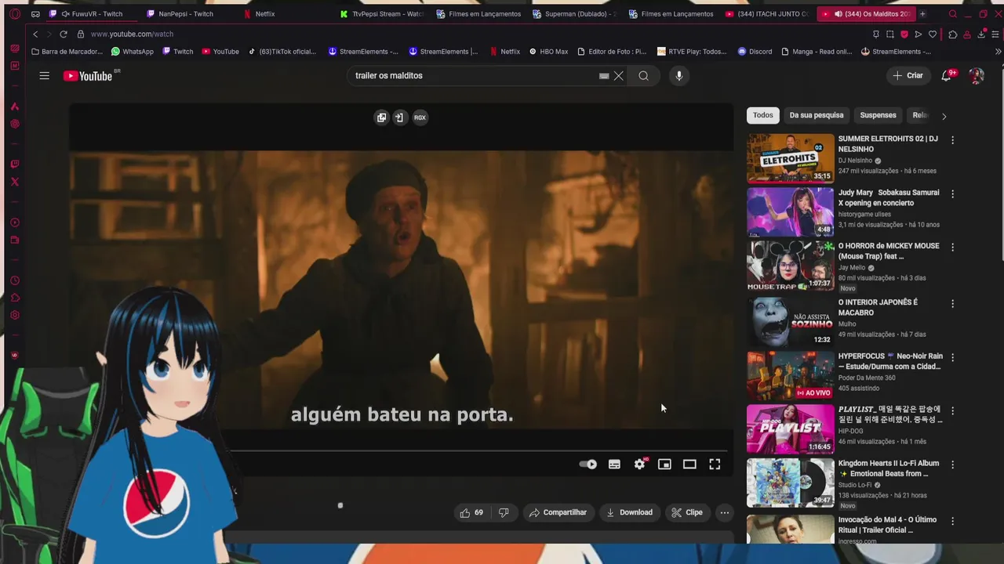
Task: Select the Suspenses filter chip
Action: [x=878, y=115]
